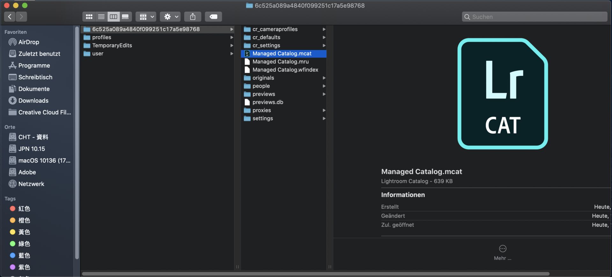612x277 pixels.
Task: Switch to icon view mode
Action: tap(89, 17)
